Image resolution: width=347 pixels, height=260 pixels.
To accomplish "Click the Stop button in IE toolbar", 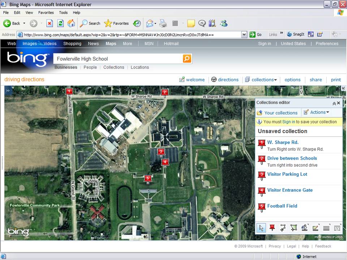I will [x=50, y=23].
